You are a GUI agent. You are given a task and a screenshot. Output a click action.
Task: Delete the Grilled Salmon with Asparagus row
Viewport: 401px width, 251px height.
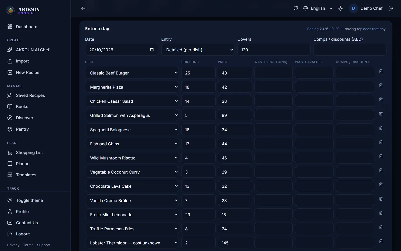tap(381, 114)
